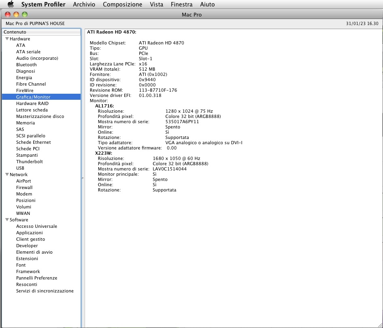Select AirPort under Network
Screen dimensions: 383x328
(x=23, y=181)
